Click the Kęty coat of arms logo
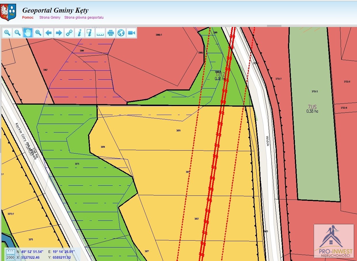The height and width of the screenshot is (261, 357). [x=8, y=12]
